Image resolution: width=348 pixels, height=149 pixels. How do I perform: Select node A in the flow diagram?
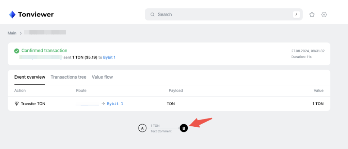pos(142,128)
